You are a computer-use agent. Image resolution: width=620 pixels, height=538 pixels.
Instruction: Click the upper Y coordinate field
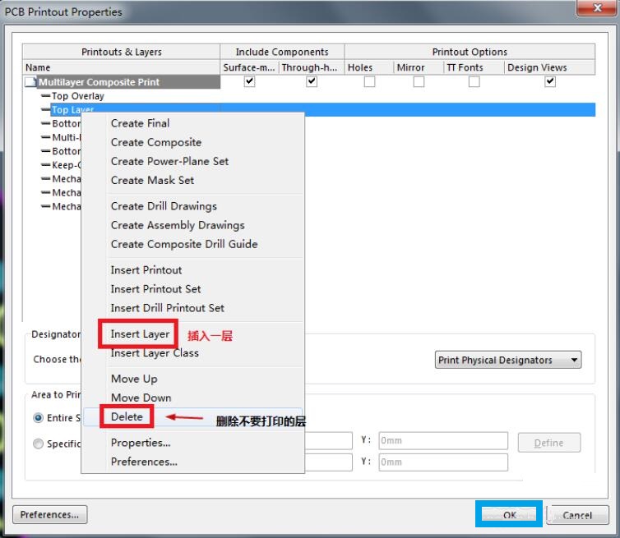point(443,440)
